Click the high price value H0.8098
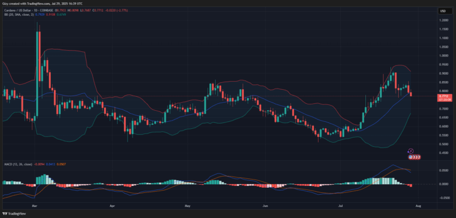Viewport: 456px width, 218px height. tap(73, 10)
